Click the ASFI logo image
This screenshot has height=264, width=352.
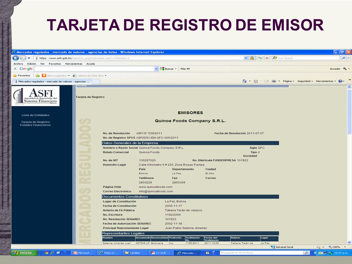[x=36, y=96]
